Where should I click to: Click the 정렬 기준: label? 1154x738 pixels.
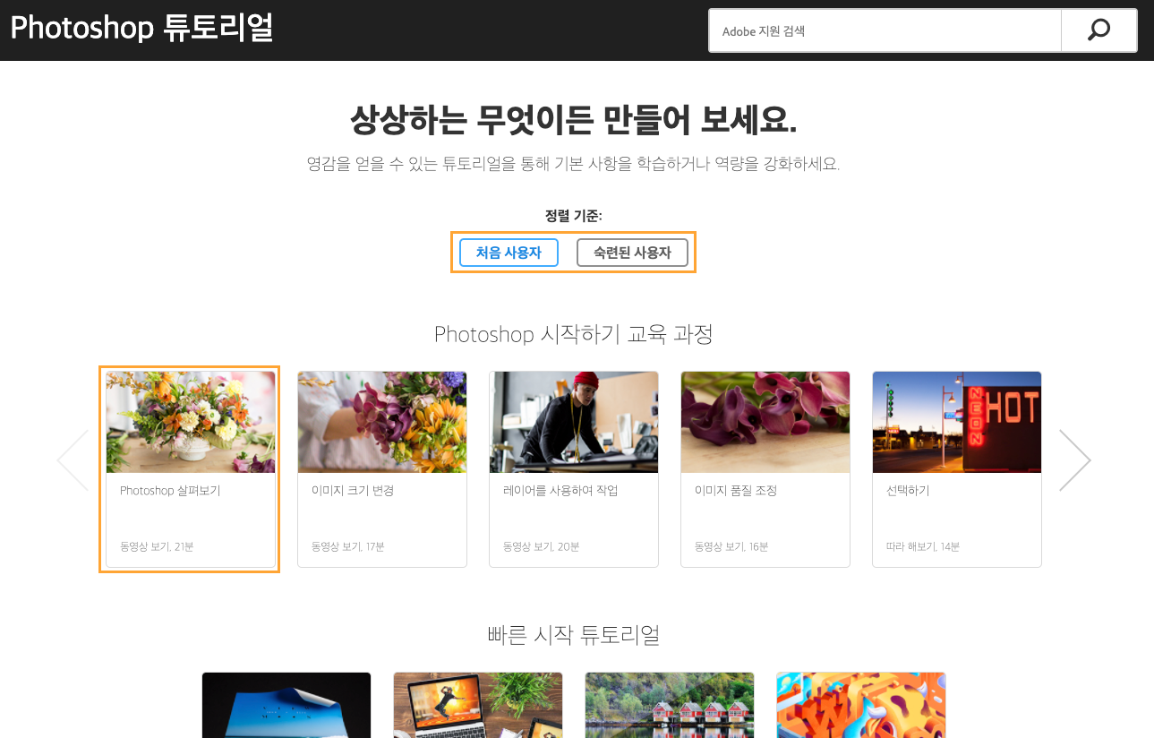573,216
